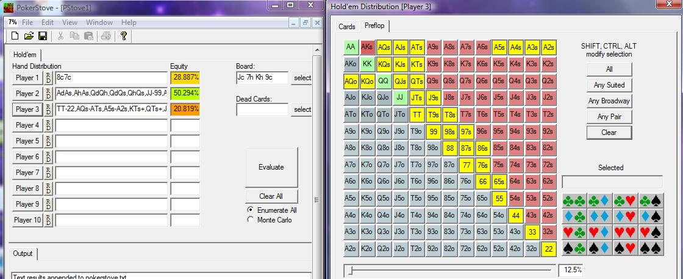Select the club-heart suit combination
The image size is (683, 279).
coord(626,201)
